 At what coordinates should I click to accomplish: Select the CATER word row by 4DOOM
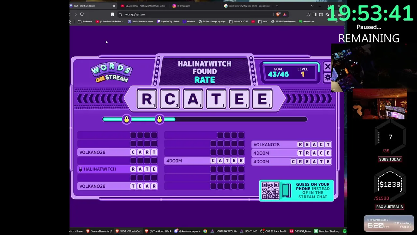205,161
